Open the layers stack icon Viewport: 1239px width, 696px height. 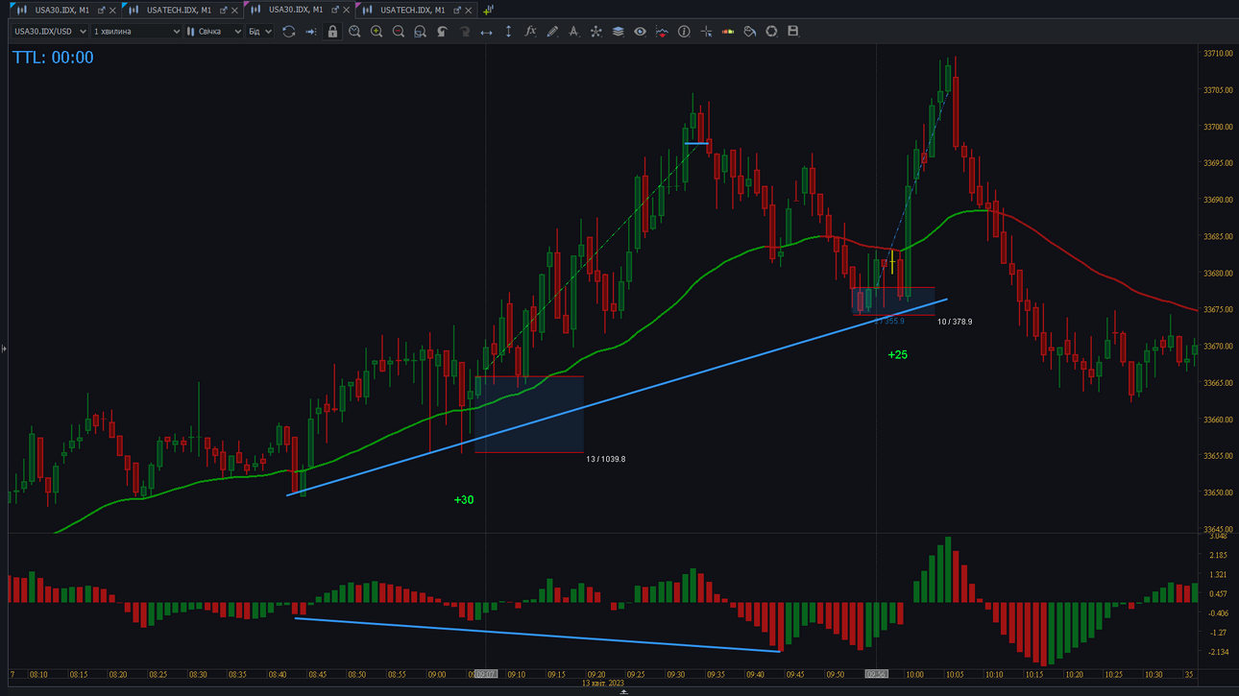coord(618,32)
